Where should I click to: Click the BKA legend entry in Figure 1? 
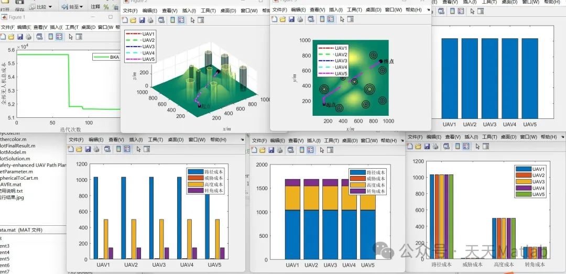[x=106, y=57]
